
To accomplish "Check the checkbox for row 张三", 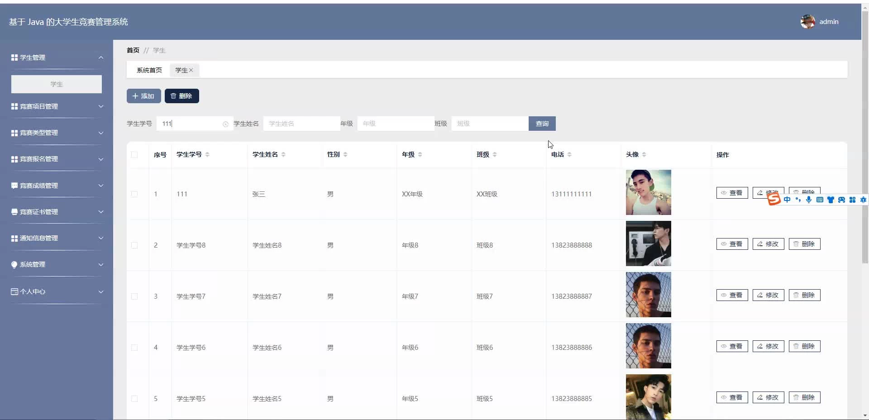I will point(134,194).
